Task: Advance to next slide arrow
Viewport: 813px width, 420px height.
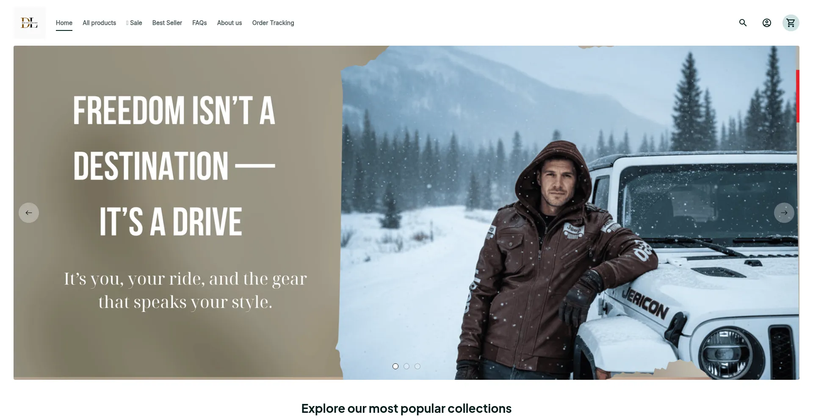Action: pos(784,213)
